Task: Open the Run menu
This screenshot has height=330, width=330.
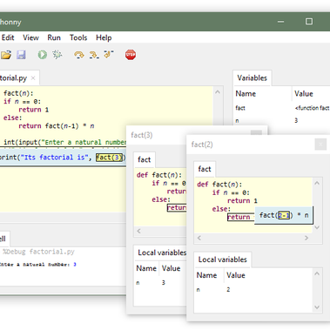Action: pyautogui.click(x=54, y=37)
